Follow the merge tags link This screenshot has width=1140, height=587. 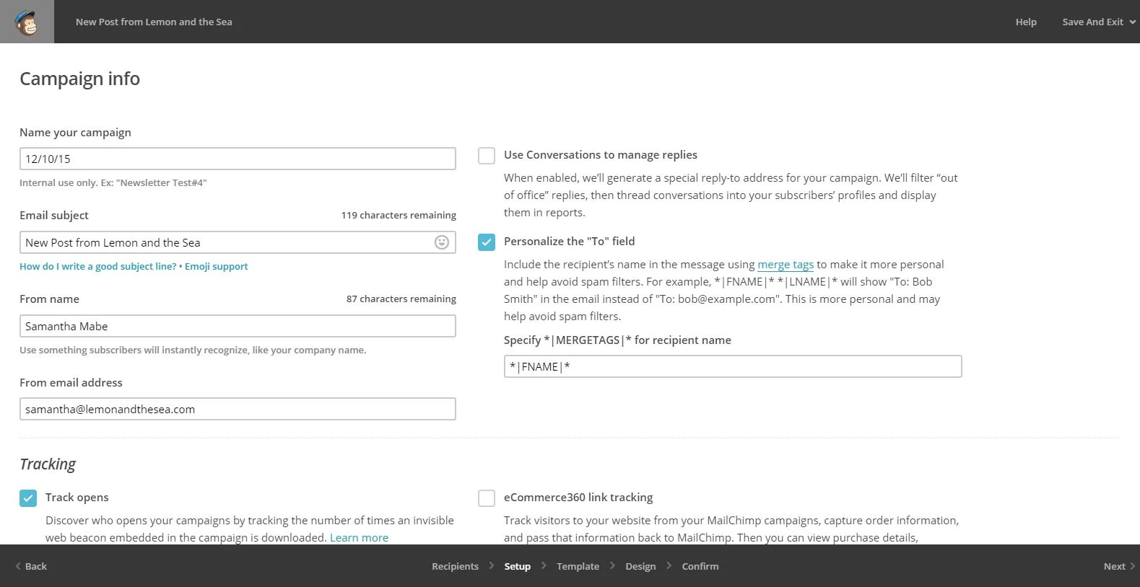(786, 265)
